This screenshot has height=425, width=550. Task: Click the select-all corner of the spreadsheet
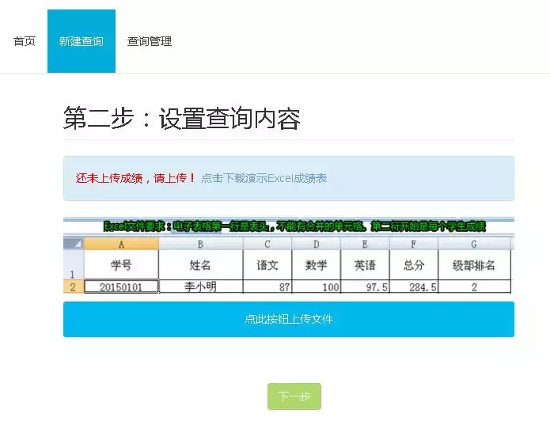(x=74, y=244)
